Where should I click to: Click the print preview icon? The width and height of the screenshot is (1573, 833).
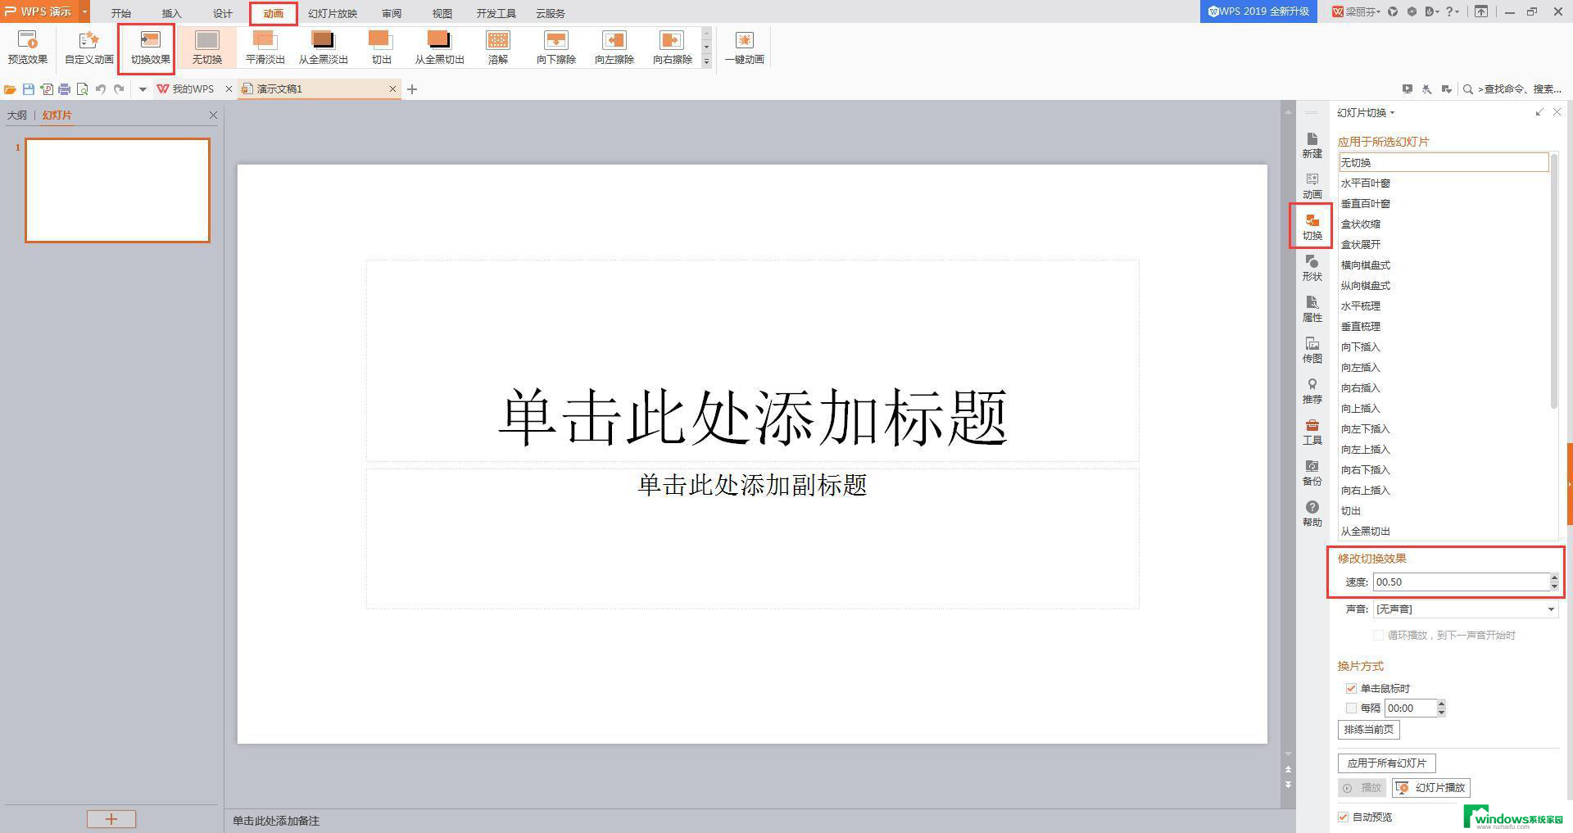pyautogui.click(x=82, y=89)
